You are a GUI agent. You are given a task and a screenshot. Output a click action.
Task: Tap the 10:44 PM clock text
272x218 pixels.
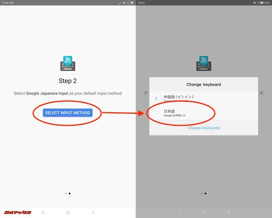[8, 3]
